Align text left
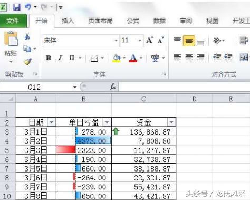The width and height of the screenshot is (250, 200). click(177, 58)
